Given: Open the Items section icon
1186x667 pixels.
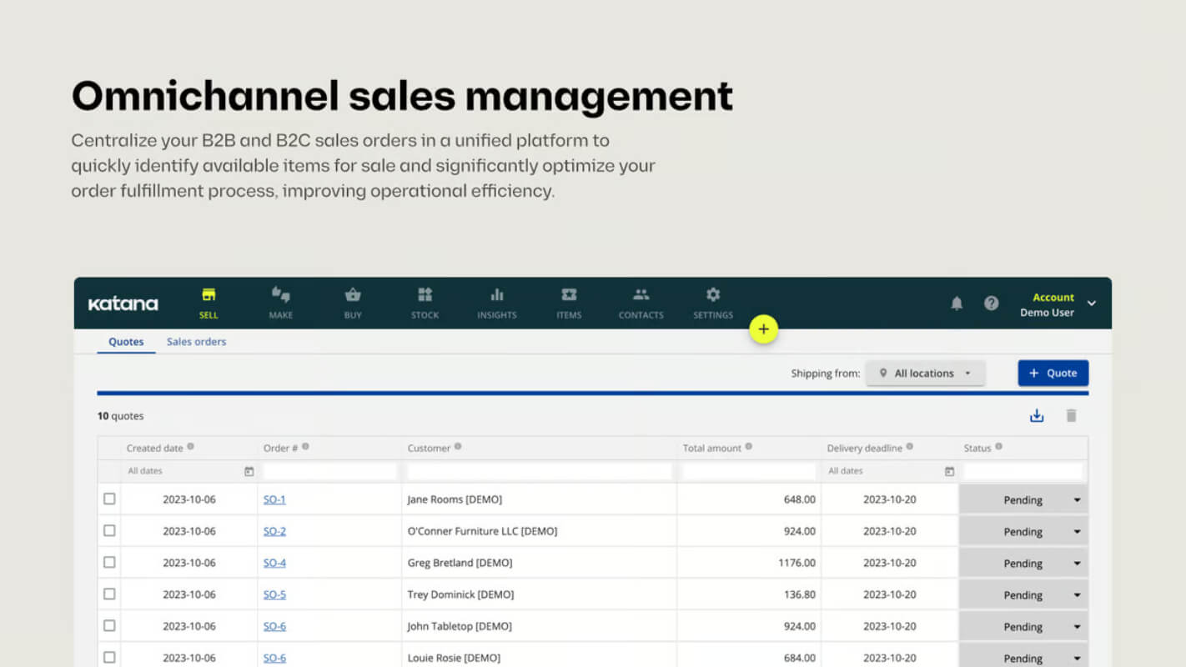Looking at the screenshot, I should [x=569, y=294].
